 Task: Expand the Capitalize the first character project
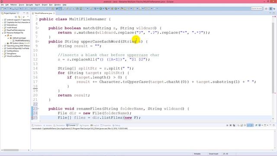[3, 23]
